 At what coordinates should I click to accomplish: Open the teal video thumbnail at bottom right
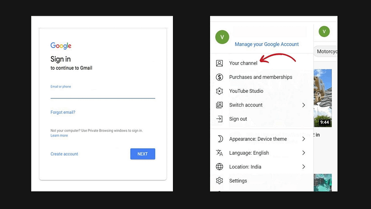323,183
